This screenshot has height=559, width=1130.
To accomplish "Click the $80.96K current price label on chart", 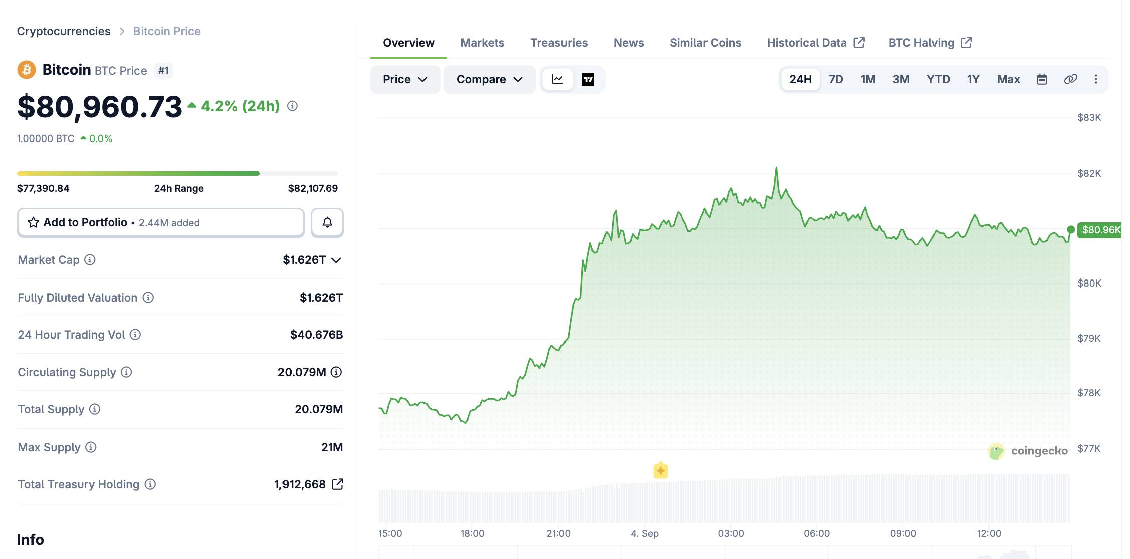I will pyautogui.click(x=1100, y=230).
